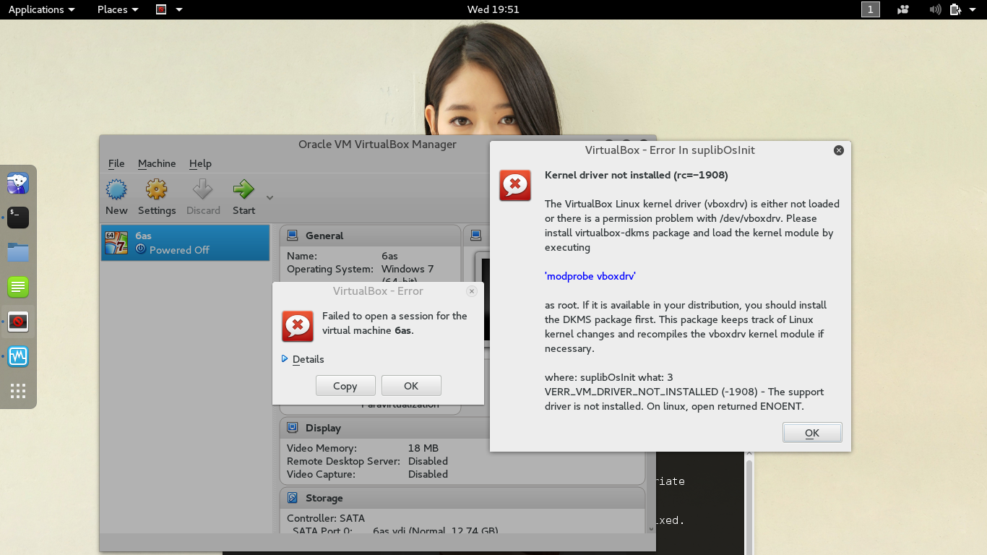Open the green text editor dock icon
This screenshot has height=555, width=987.
(x=18, y=287)
